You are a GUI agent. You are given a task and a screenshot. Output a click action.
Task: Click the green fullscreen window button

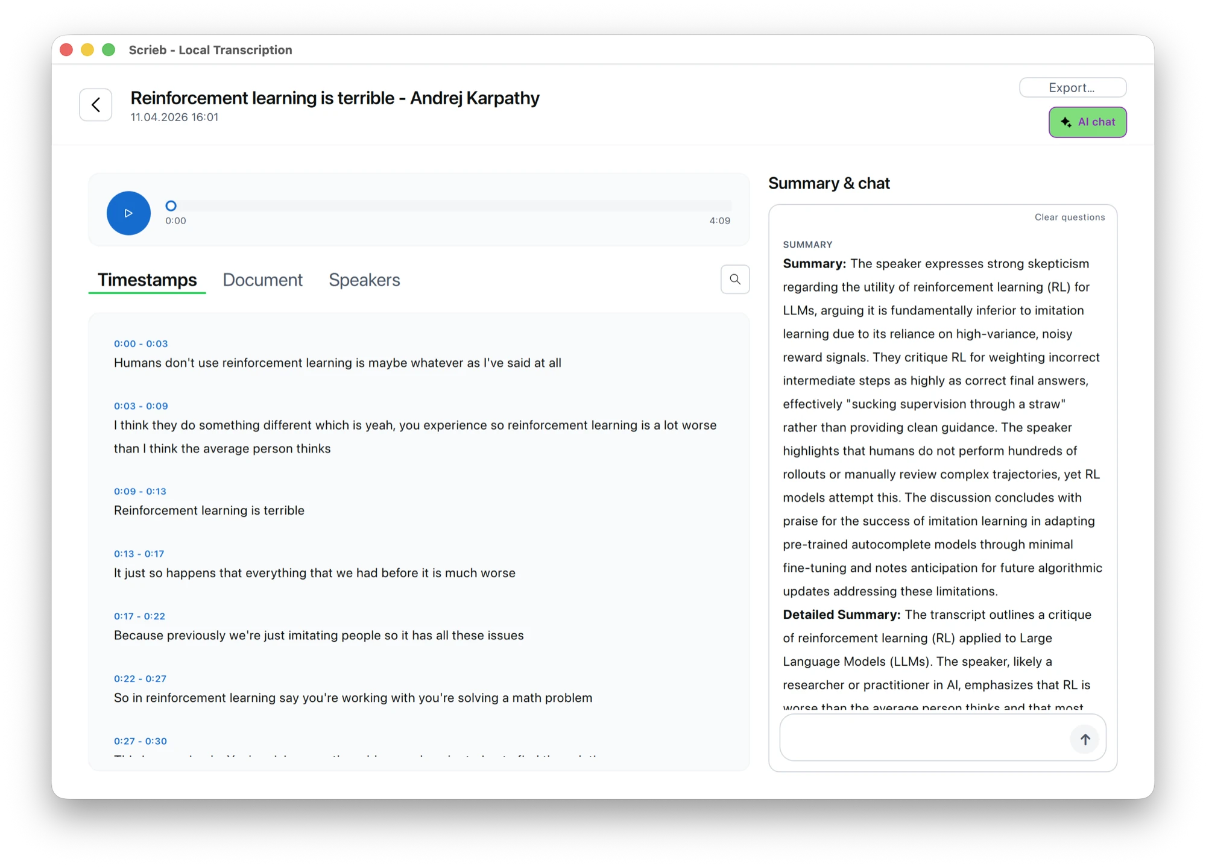(x=109, y=50)
